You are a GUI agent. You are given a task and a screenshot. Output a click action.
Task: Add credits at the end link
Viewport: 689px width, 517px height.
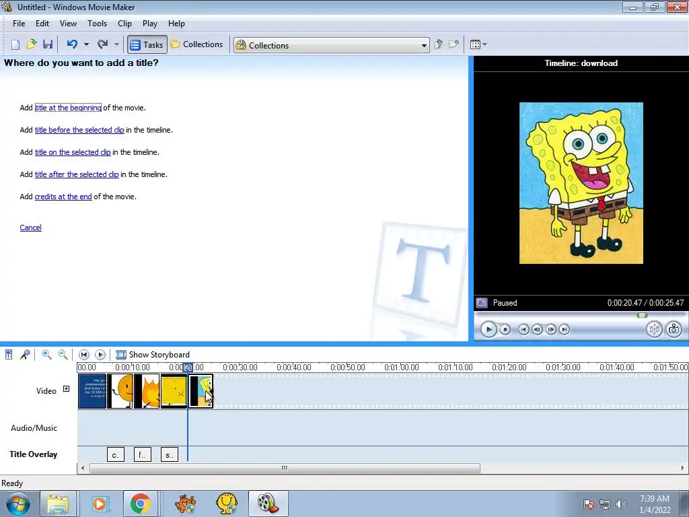63,197
